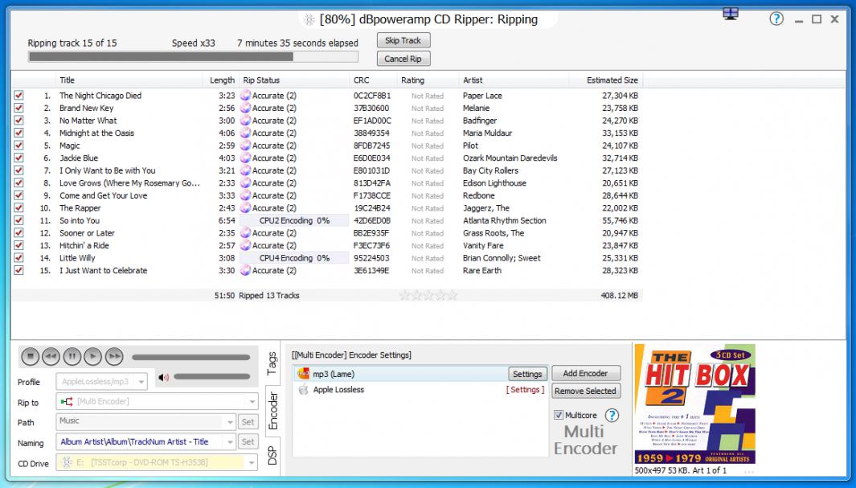Mute audio via the speaker icon
This screenshot has height=488, width=856.
164,377
